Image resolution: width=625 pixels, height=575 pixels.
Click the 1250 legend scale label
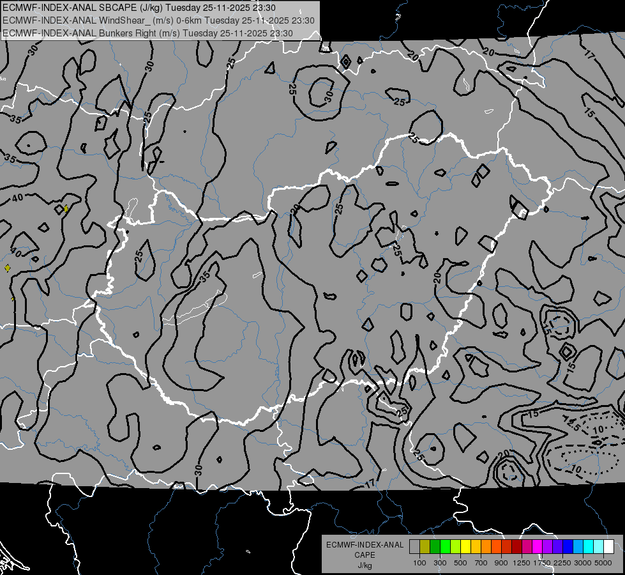pos(522,563)
